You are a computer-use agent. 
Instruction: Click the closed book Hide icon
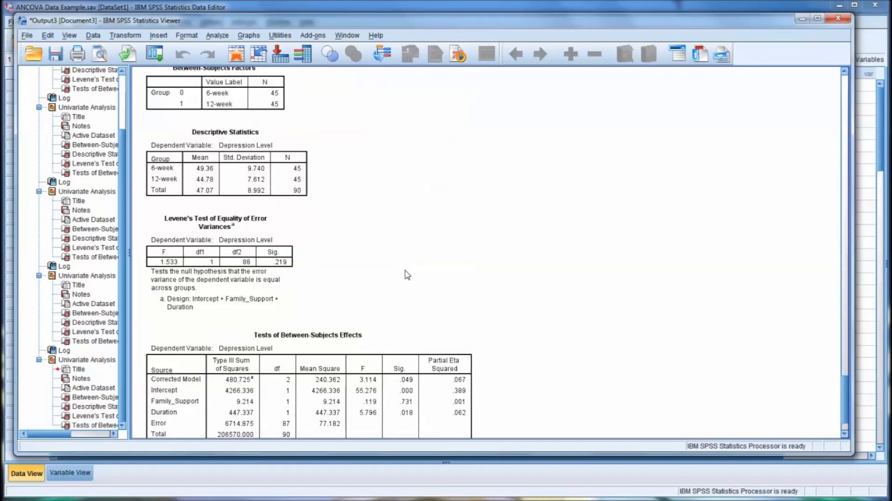(648, 54)
